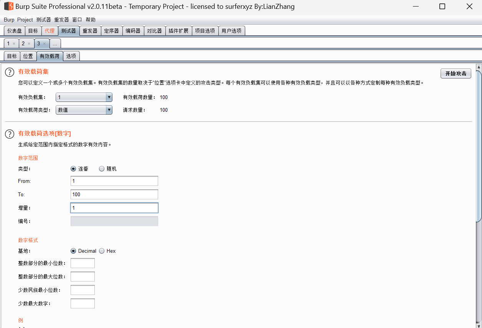482x328 pixels.
Task: Switch to the 测试器 main tab
Action: [69, 31]
